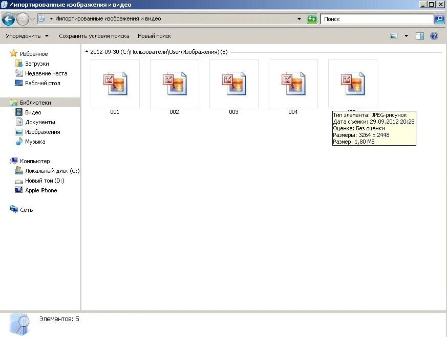
Task: Select Рабочий стол in sidebar
Action: click(42, 83)
